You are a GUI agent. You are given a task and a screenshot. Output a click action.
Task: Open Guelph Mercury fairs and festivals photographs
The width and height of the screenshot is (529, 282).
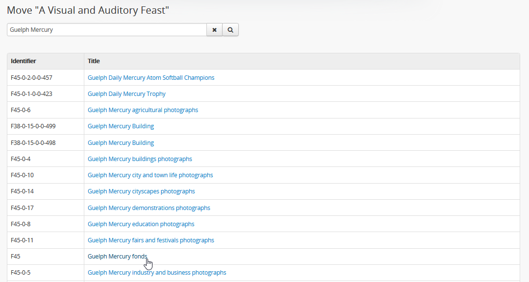tap(151, 240)
